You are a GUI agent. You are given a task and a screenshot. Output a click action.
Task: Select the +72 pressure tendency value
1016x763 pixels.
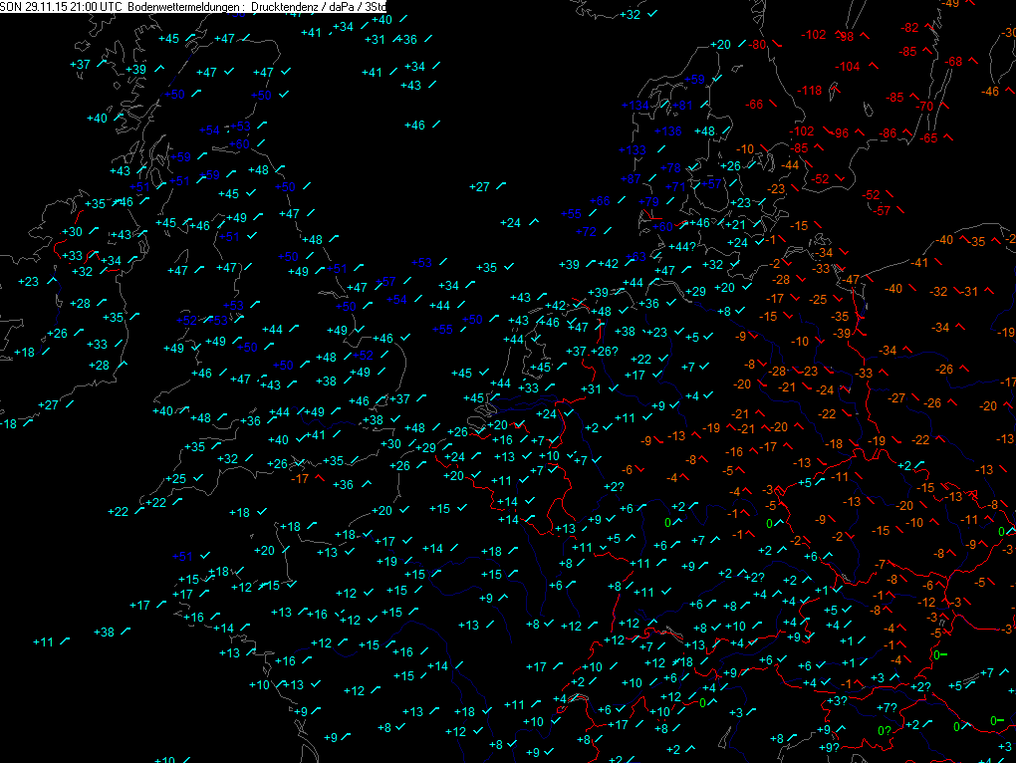[586, 231]
